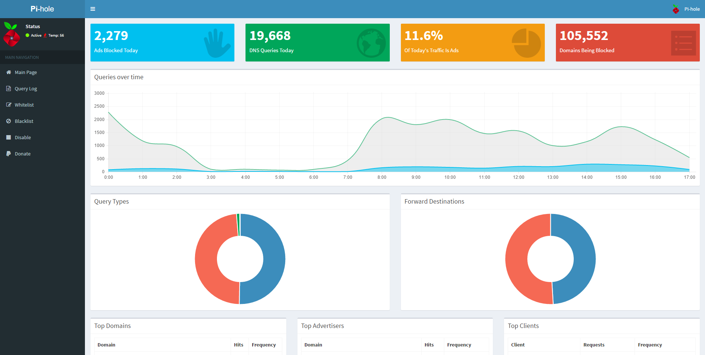Click the hand icon on Ads Blocked card
The image size is (705, 355).
(217, 43)
